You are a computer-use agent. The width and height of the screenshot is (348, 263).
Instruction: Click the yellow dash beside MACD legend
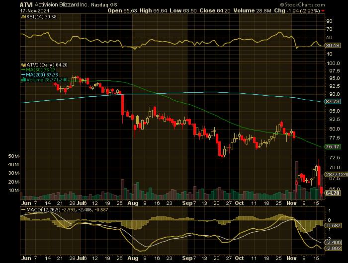[23, 209]
